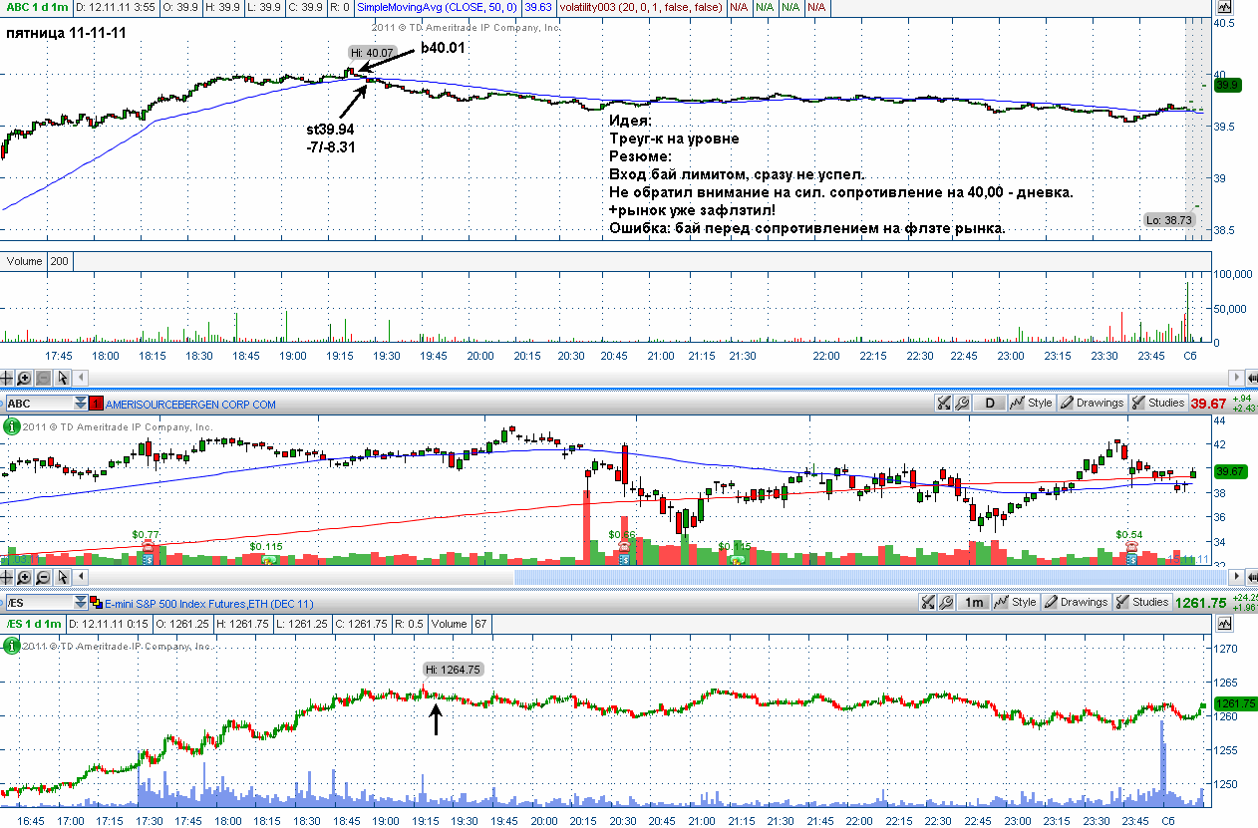The width and height of the screenshot is (1258, 828).
Task: Click the $0.77 earnings phone marker
Action: (147, 548)
